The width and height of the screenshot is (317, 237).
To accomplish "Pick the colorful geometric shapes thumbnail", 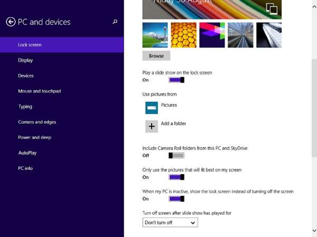I will click(x=212, y=35).
